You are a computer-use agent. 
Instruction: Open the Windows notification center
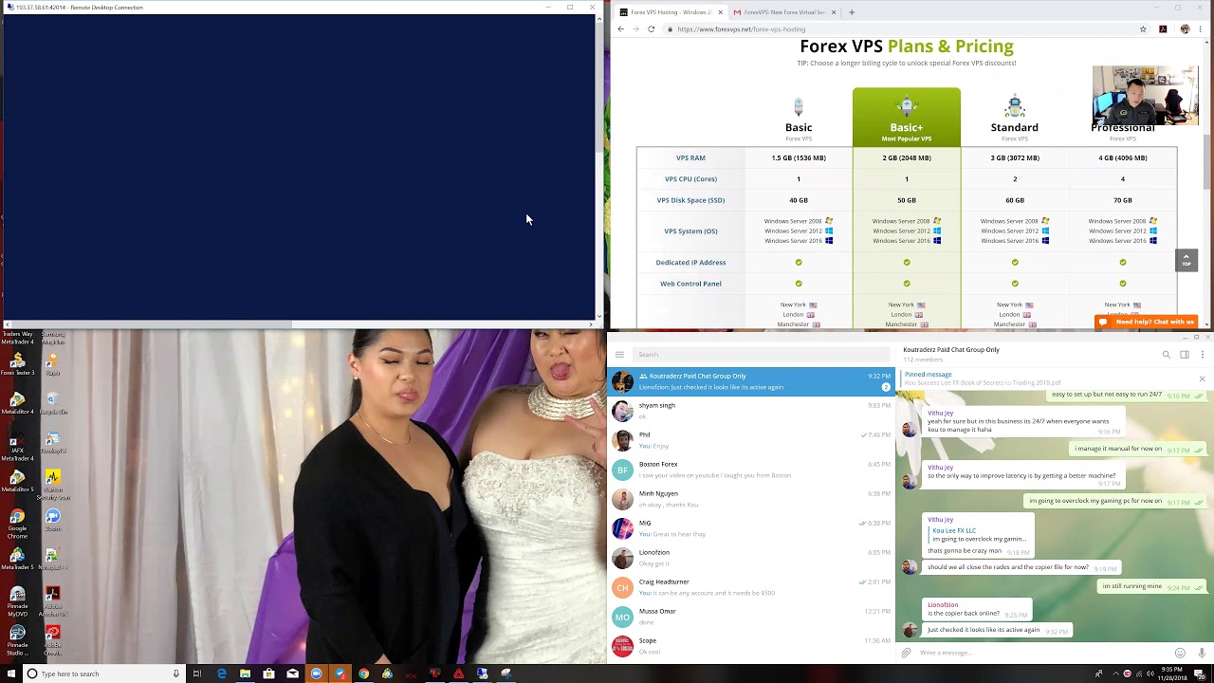coord(1199,674)
